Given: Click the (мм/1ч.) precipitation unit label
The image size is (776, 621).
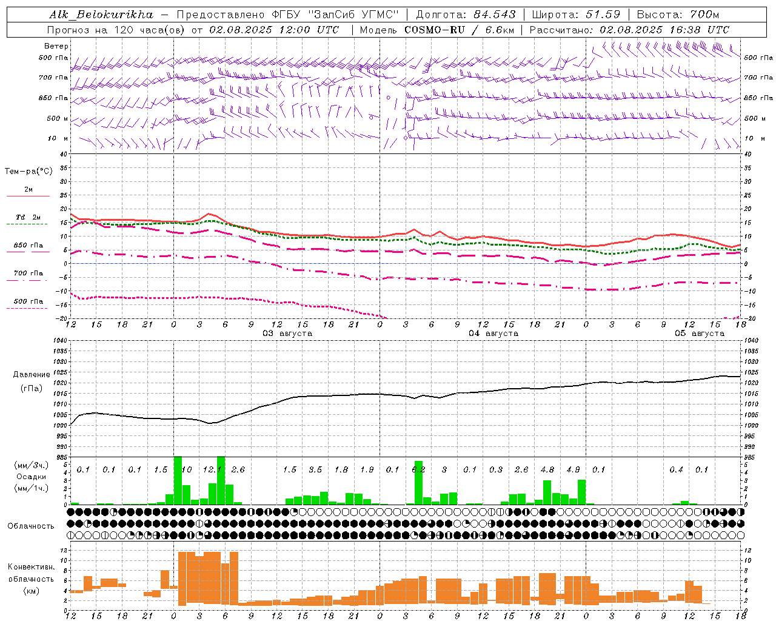Looking at the screenshot, I should 31,488.
